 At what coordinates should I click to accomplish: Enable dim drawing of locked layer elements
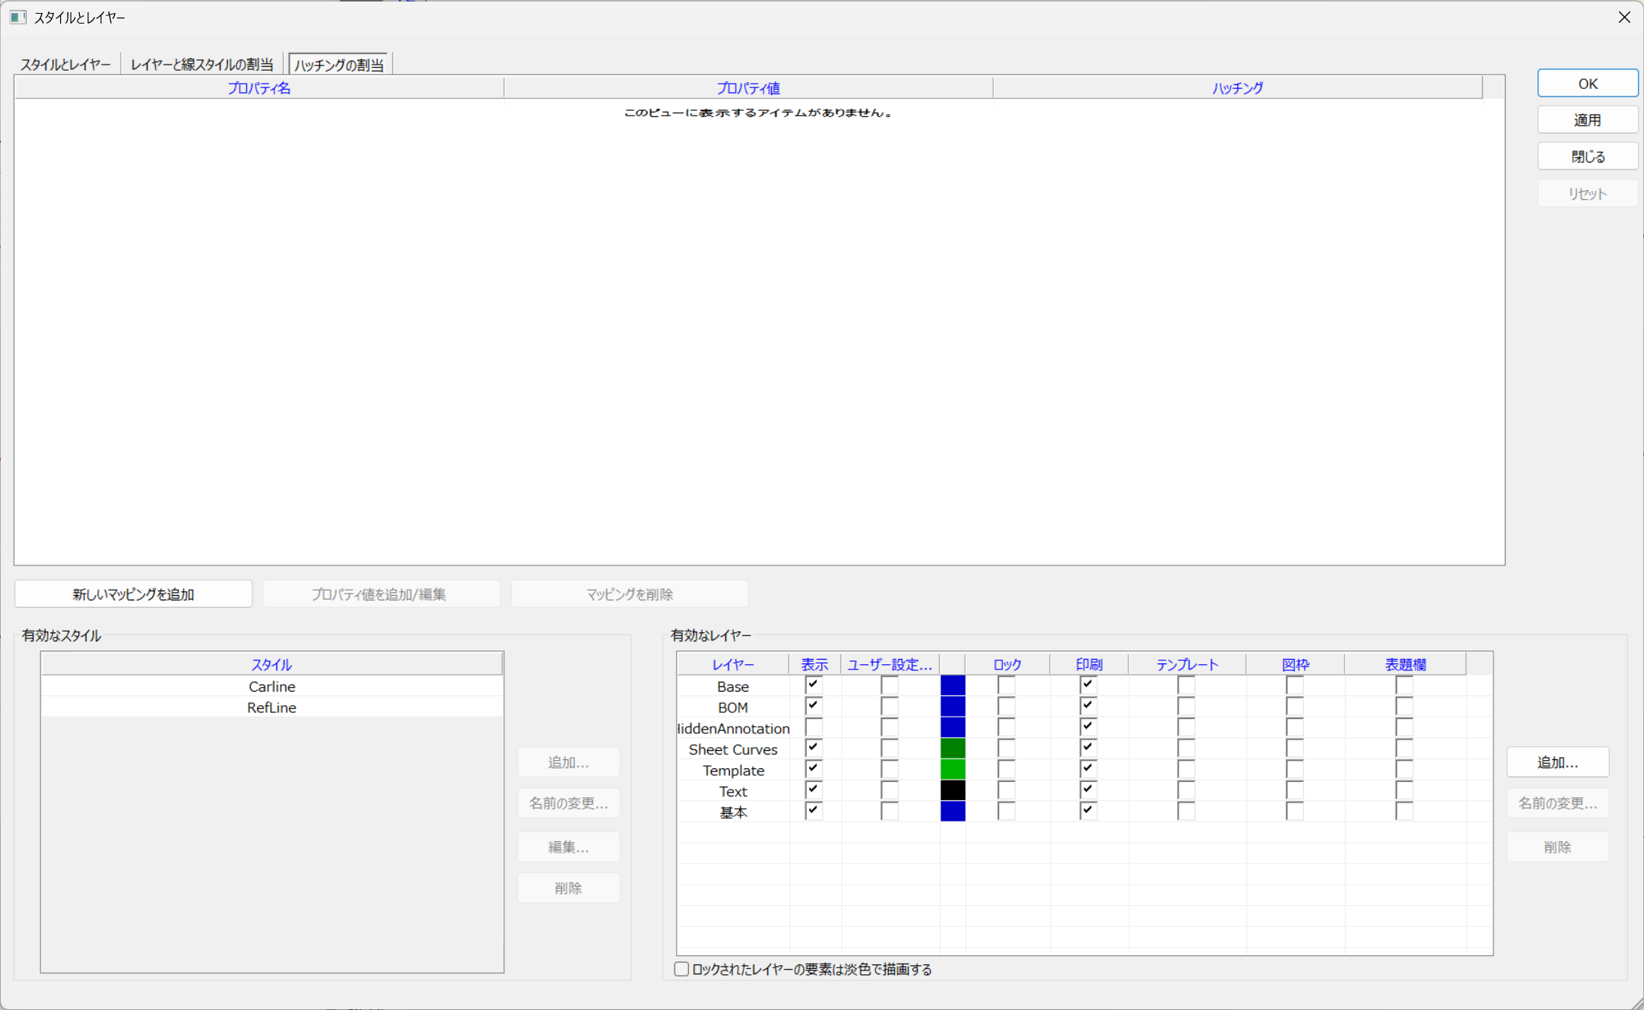pyautogui.click(x=682, y=969)
